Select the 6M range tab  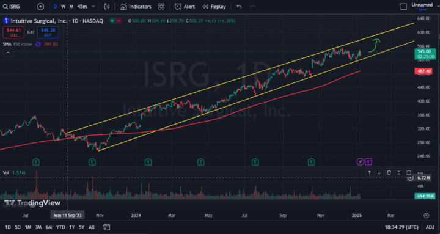pos(49,227)
